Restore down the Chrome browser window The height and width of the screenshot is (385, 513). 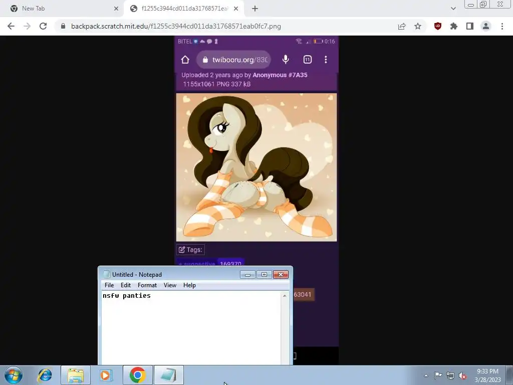coord(483,4)
